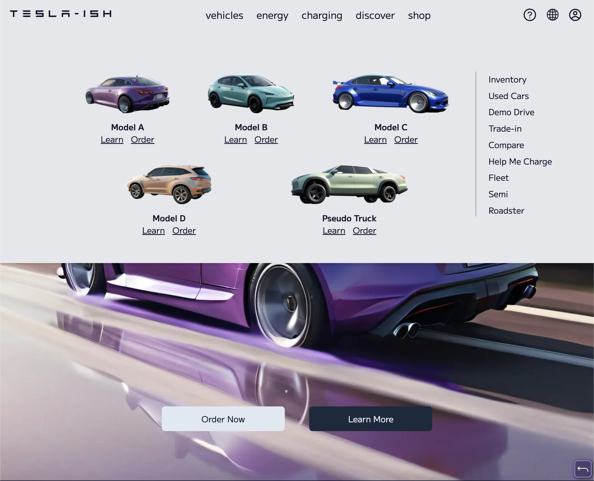Click the vehicles navigation menu item
The image size is (594, 481).
point(224,15)
